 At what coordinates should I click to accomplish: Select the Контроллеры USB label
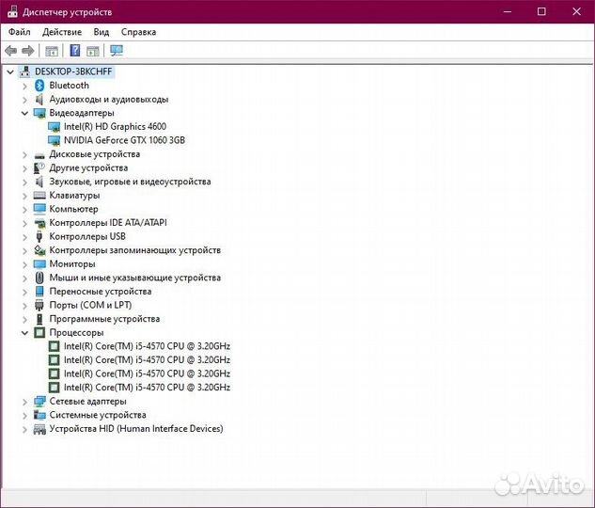point(87,236)
